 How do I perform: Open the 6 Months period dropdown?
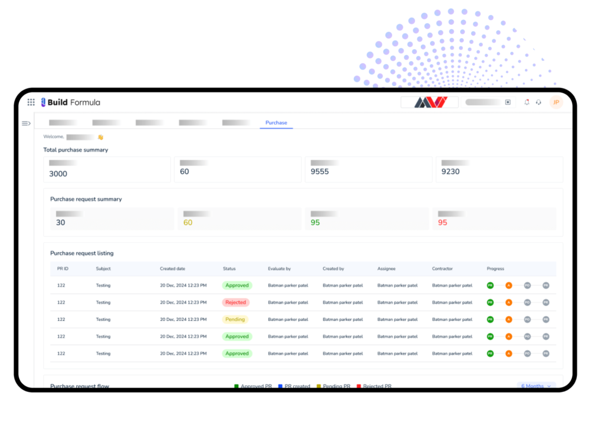pos(536,385)
